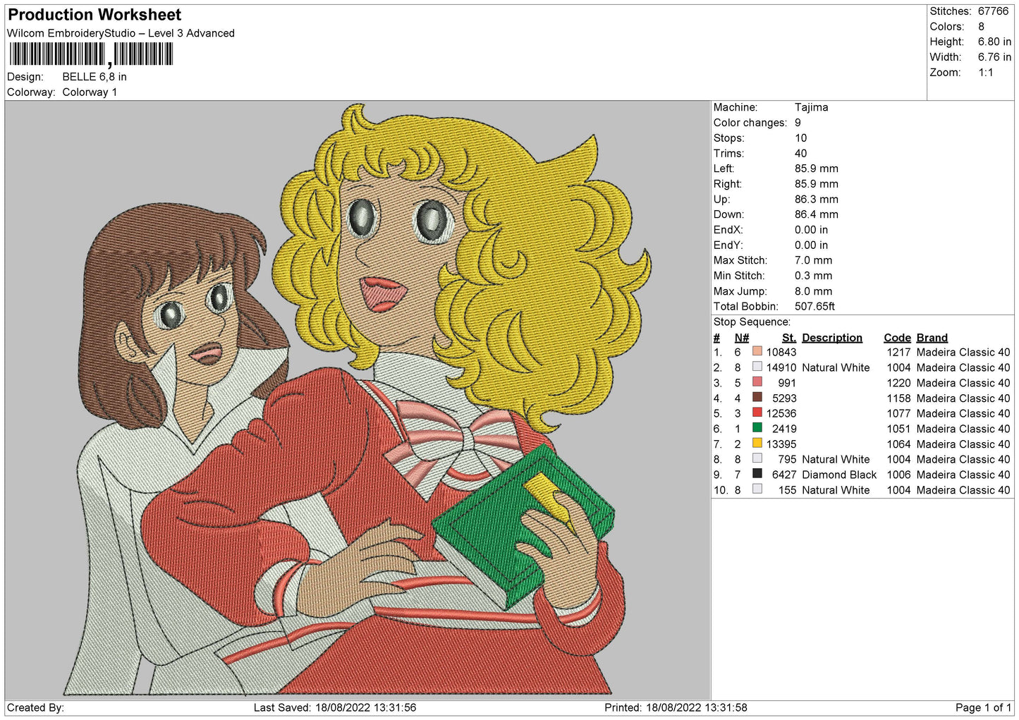Viewport: 1019px width, 720px height.
Task: Select thread code 1051
Action: [x=898, y=429]
